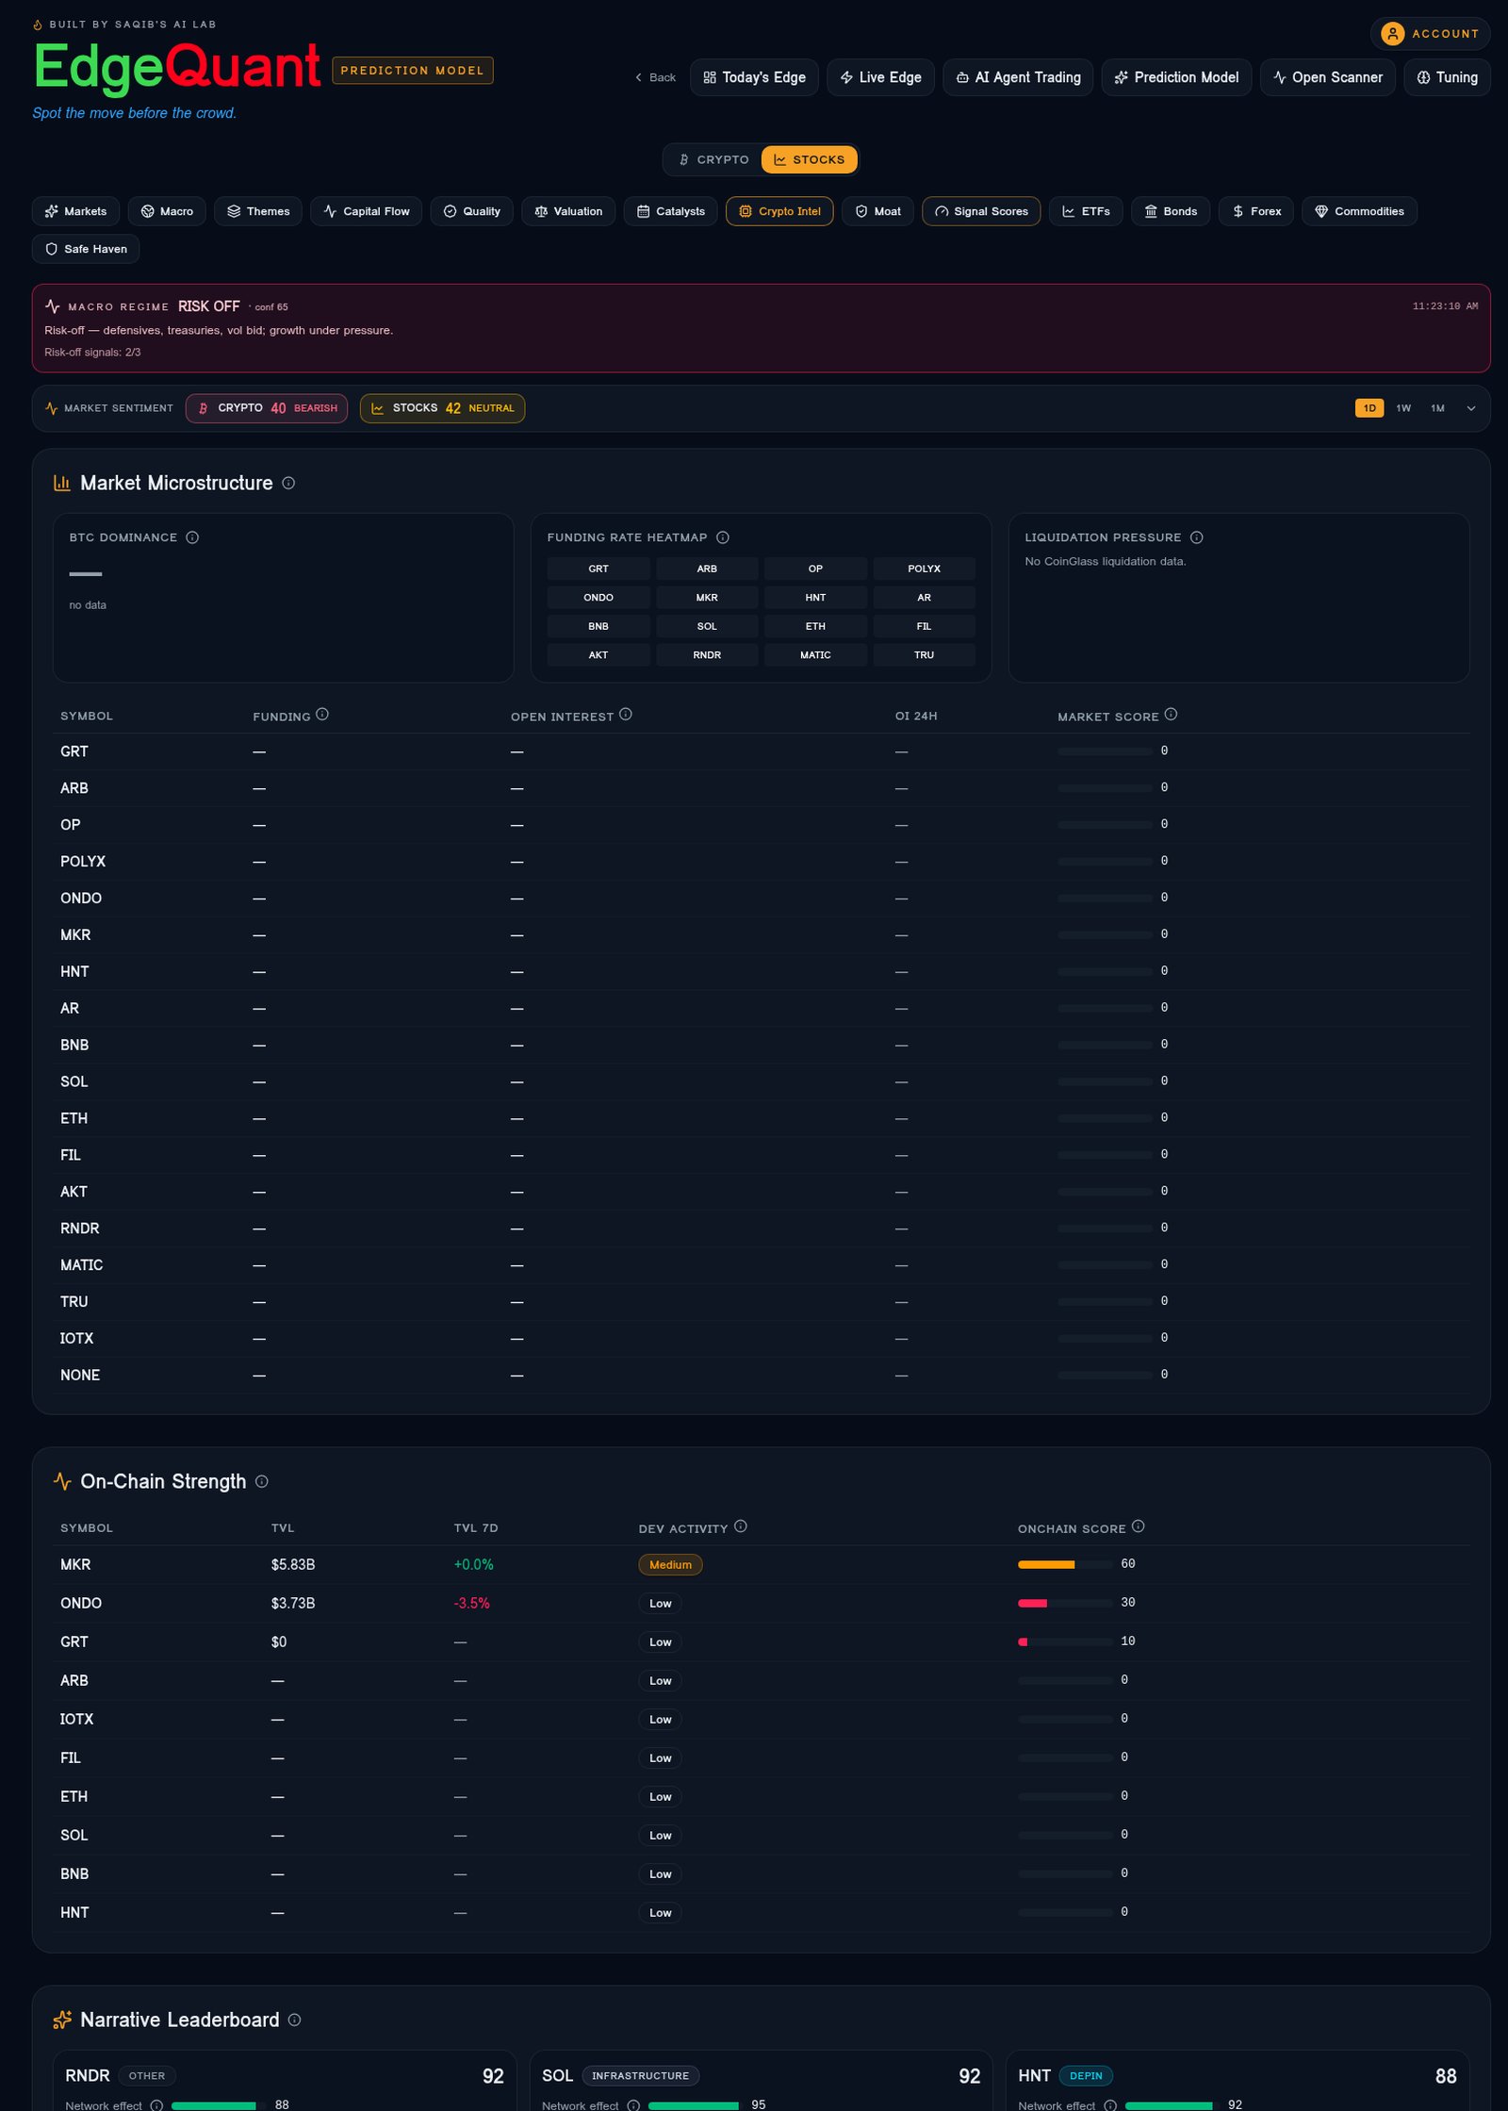The image size is (1508, 2111).
Task: Open the Quality tab
Action: (472, 211)
